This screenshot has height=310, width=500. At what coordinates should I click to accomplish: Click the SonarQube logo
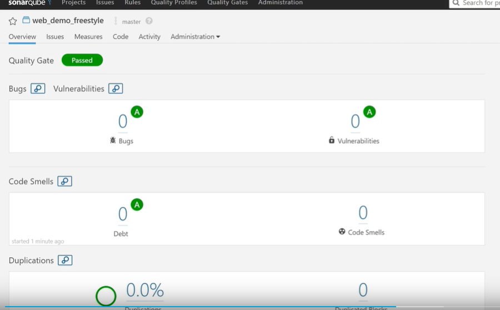[29, 3]
